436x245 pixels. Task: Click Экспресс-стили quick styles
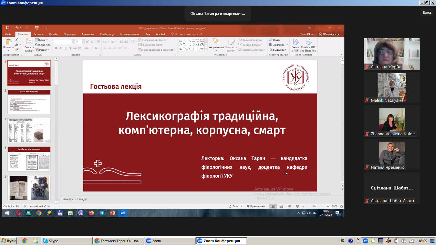(232, 45)
